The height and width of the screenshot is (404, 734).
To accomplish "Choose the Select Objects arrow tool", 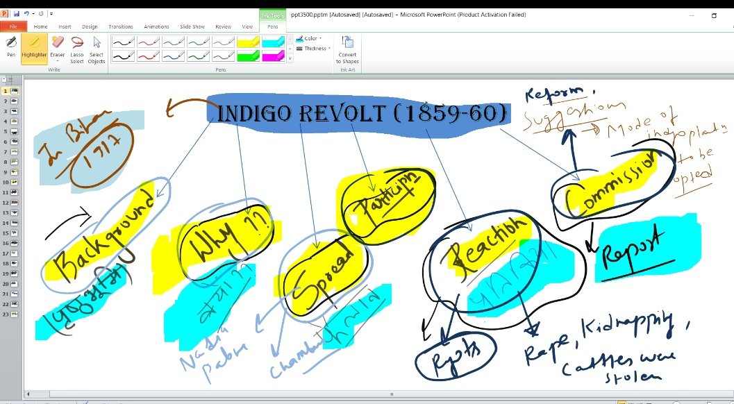I will click(x=97, y=49).
